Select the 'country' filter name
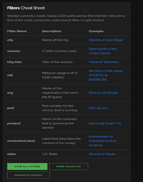The image size is (143, 182). pos(14,51)
